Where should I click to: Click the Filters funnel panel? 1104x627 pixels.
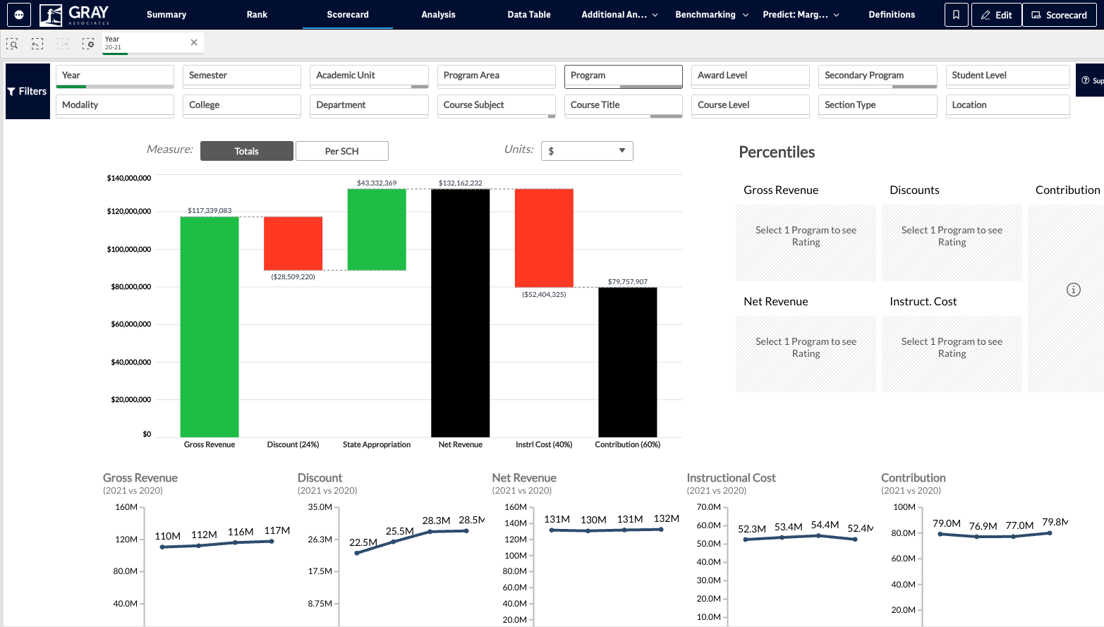[28, 91]
